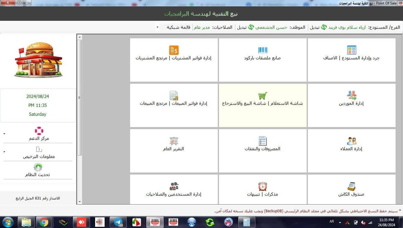
Task: Open sales invoices management icon
Action: tap(174, 95)
